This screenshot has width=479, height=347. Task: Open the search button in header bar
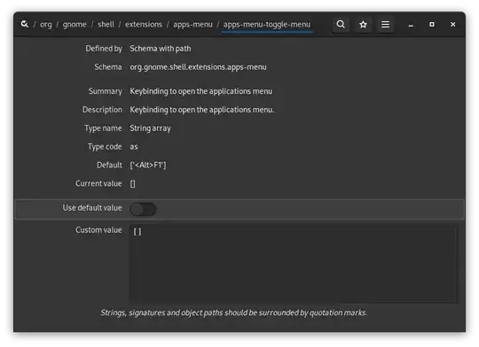pyautogui.click(x=341, y=24)
